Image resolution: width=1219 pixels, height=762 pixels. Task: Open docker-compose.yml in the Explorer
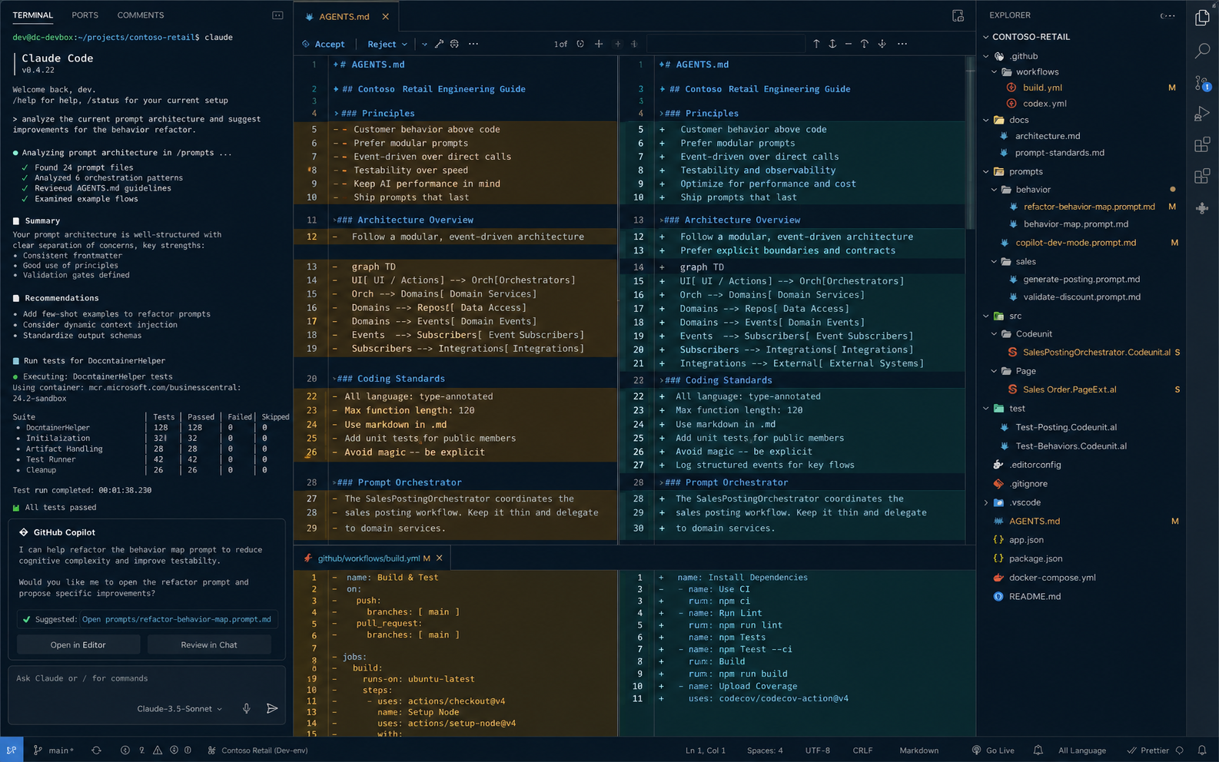click(x=1052, y=578)
